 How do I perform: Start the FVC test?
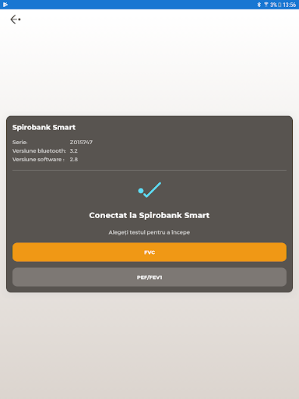pos(149,252)
